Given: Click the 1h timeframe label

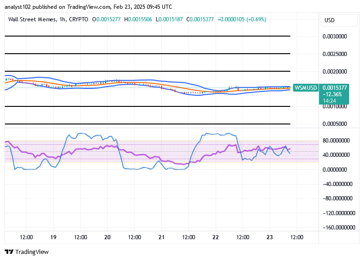Looking at the screenshot, I should (62, 19).
